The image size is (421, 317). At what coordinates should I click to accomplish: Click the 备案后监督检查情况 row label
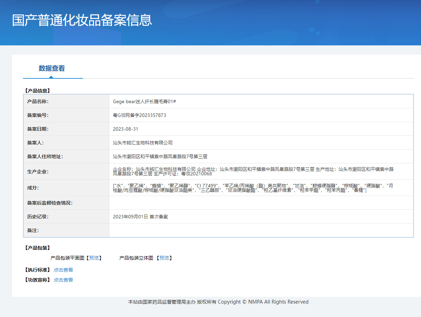point(50,203)
